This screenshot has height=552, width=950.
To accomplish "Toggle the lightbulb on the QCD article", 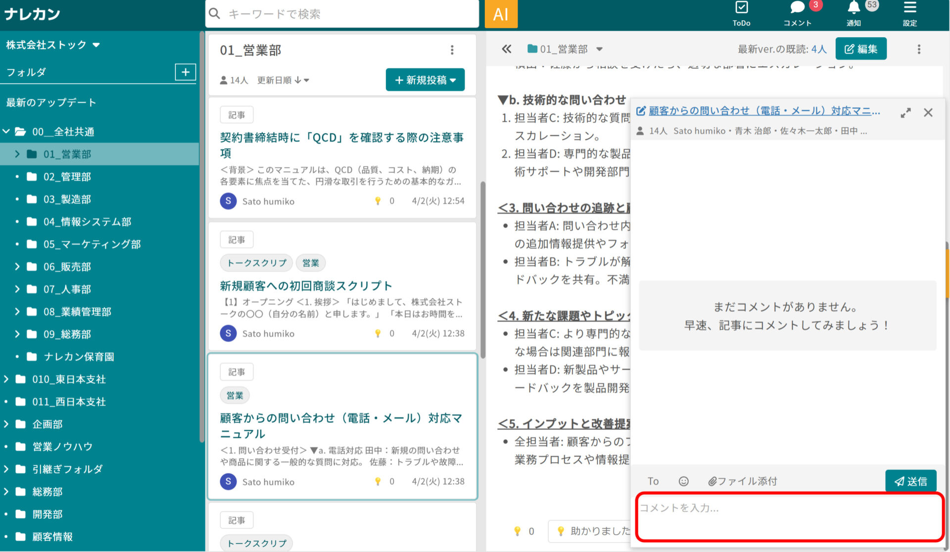I will [379, 201].
